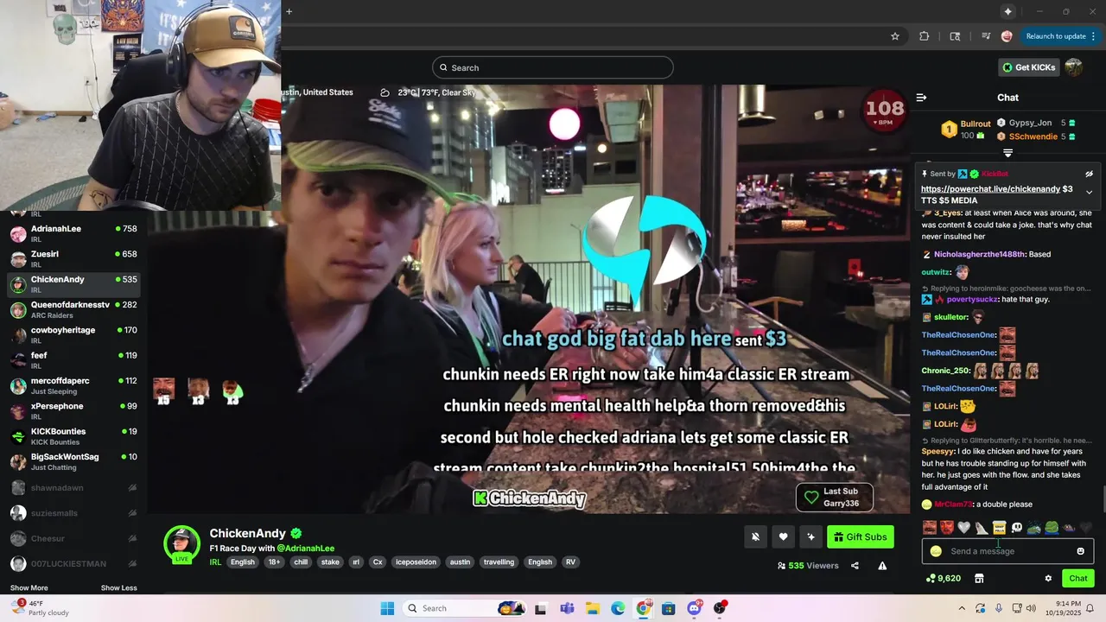Screen dimensions: 1106x622
Task: Open File Explorer from taskbar
Action: pos(593,608)
